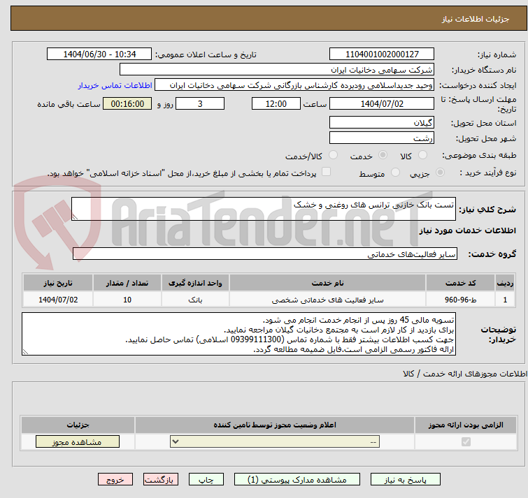Click the نام دستگاه خریدار field
Screen dimensions: 528x498
click(277, 70)
